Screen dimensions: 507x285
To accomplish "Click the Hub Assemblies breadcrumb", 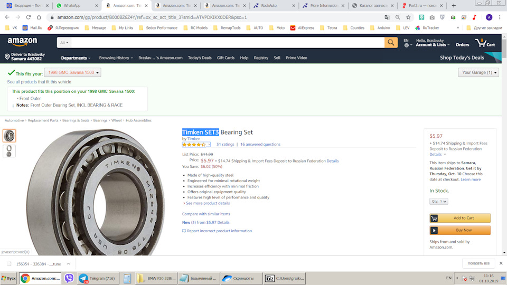I will (x=138, y=120).
